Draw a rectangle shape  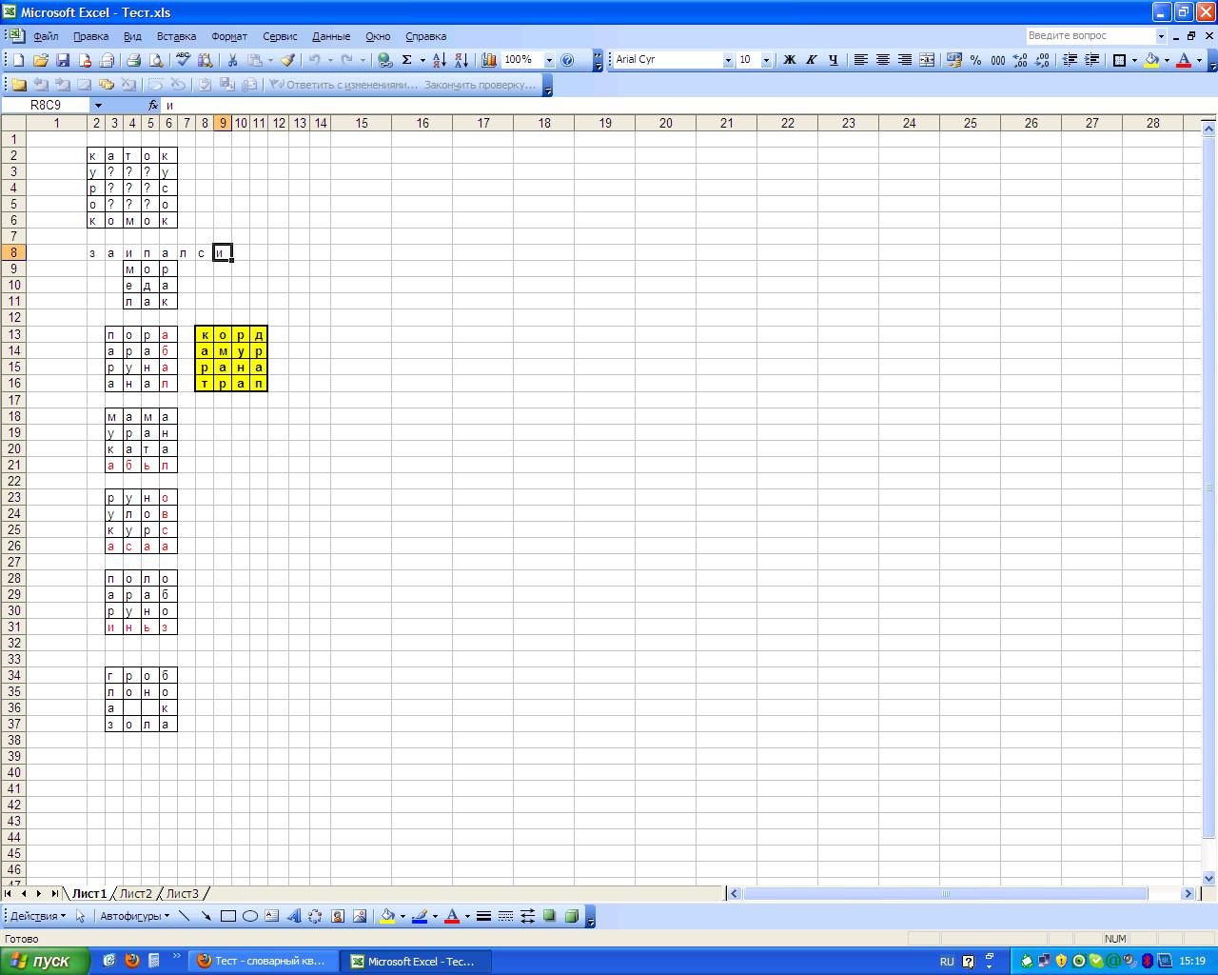point(228,916)
